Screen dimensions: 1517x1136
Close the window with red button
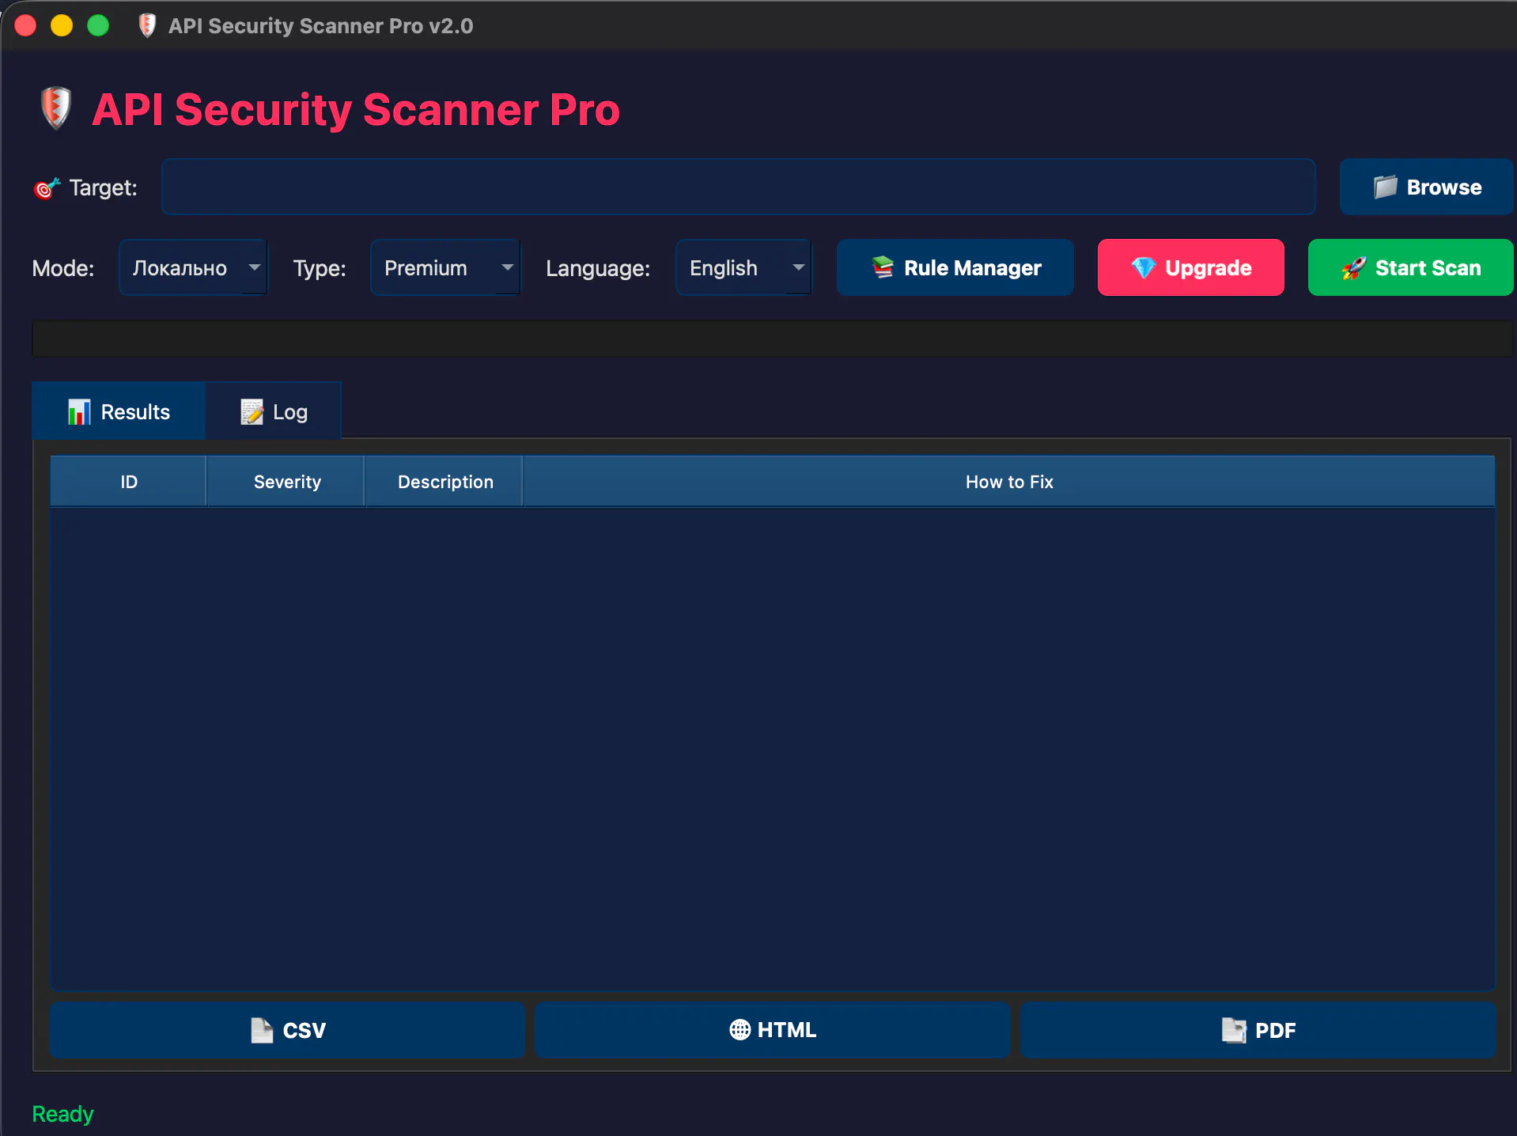(x=25, y=25)
